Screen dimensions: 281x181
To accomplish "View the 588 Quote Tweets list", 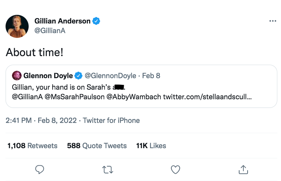I will [97, 146].
